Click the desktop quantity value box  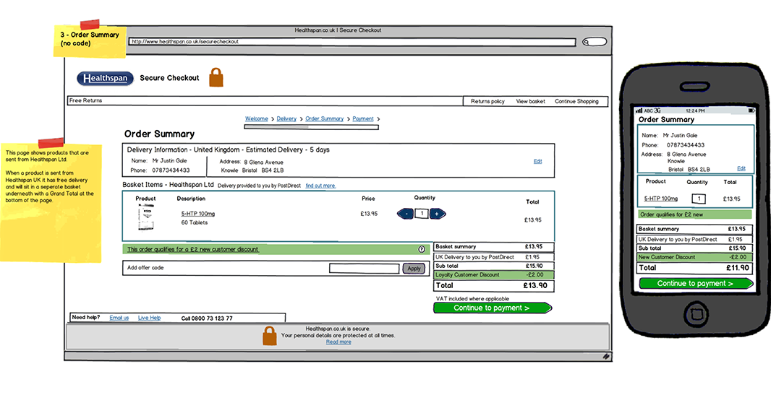tap(422, 214)
